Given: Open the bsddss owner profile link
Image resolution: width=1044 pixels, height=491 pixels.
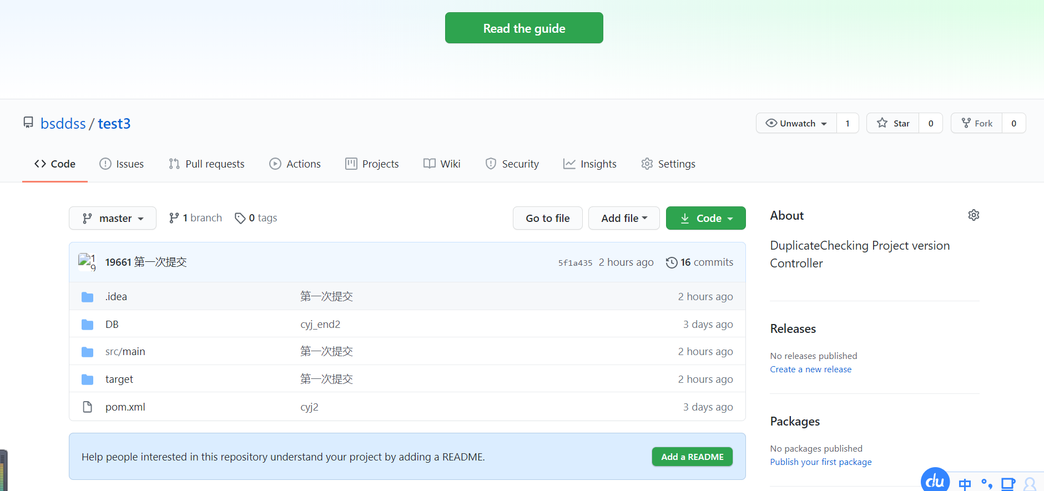Looking at the screenshot, I should pyautogui.click(x=63, y=123).
